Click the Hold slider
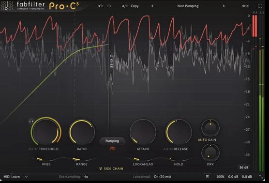Screen dimensions: 269x183 [179, 159]
